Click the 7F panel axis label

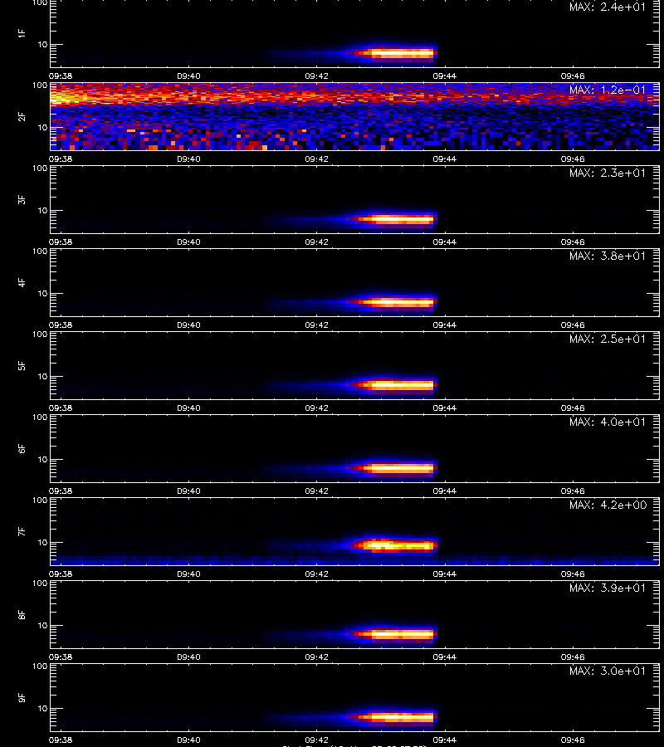(x=22, y=531)
